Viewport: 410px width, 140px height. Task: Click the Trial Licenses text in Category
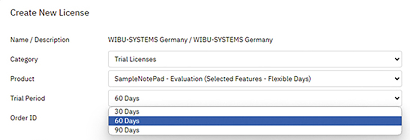(x=135, y=59)
